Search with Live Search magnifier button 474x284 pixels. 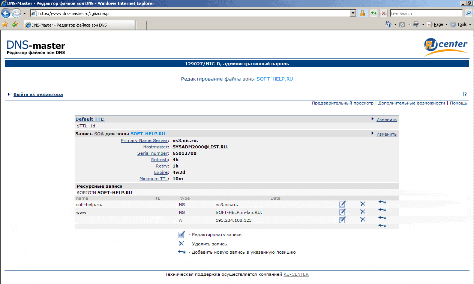pos(469,13)
